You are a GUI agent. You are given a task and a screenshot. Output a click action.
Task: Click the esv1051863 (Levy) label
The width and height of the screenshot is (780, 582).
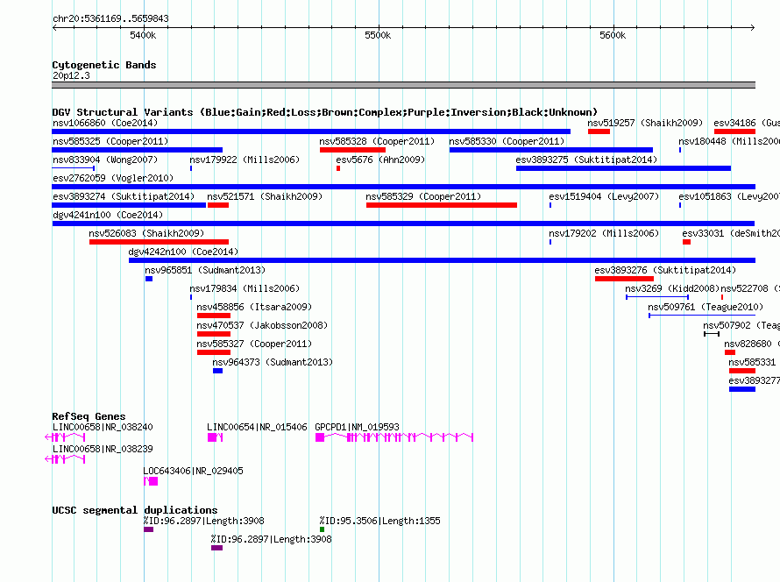pyautogui.click(x=729, y=196)
